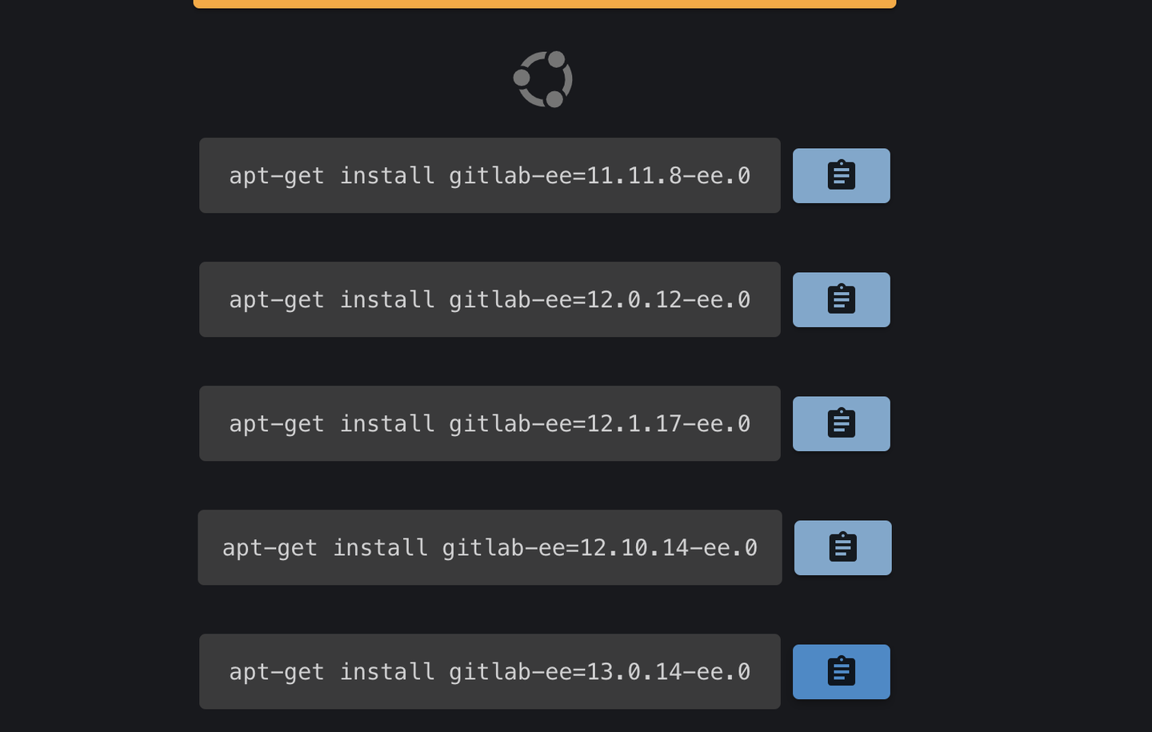The image size is (1152, 732).
Task: Copy the gitlab-ee=12.0.12 install command
Action: point(841,299)
